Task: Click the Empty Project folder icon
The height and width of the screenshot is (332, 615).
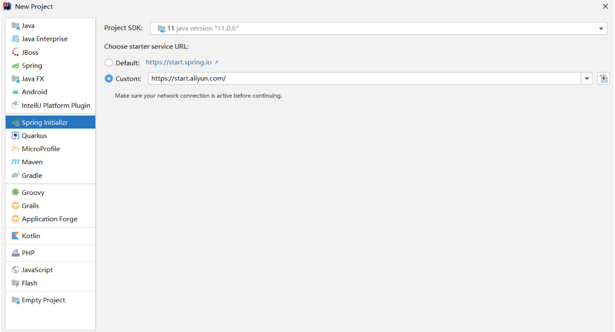Action: [x=15, y=300]
